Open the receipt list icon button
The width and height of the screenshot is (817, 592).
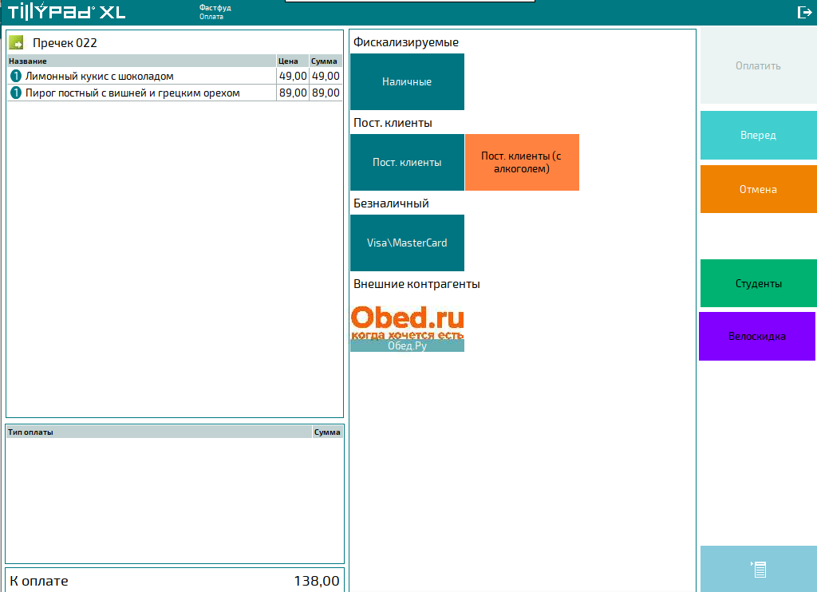click(758, 569)
